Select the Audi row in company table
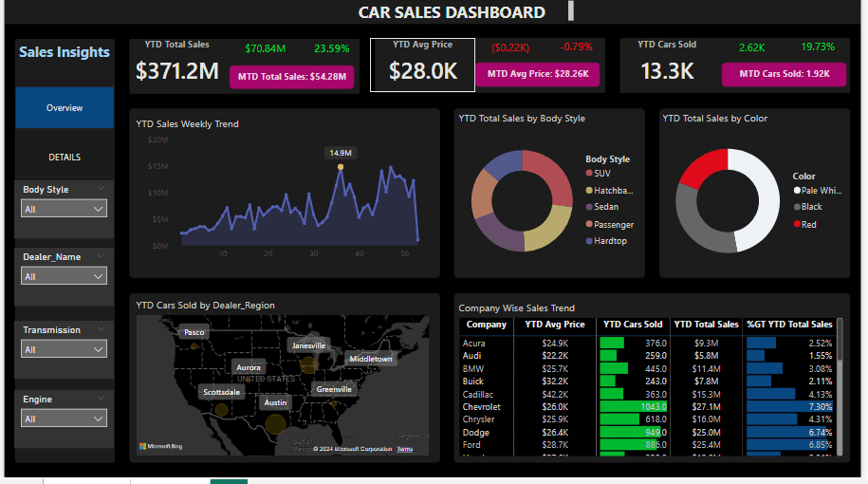This screenshot has height=484, width=868. [x=647, y=356]
